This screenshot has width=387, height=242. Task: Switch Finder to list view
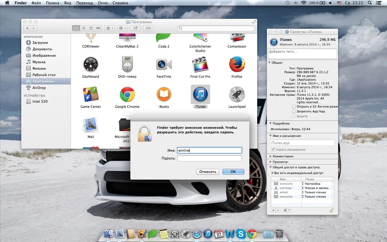pyautogui.click(x=84, y=28)
